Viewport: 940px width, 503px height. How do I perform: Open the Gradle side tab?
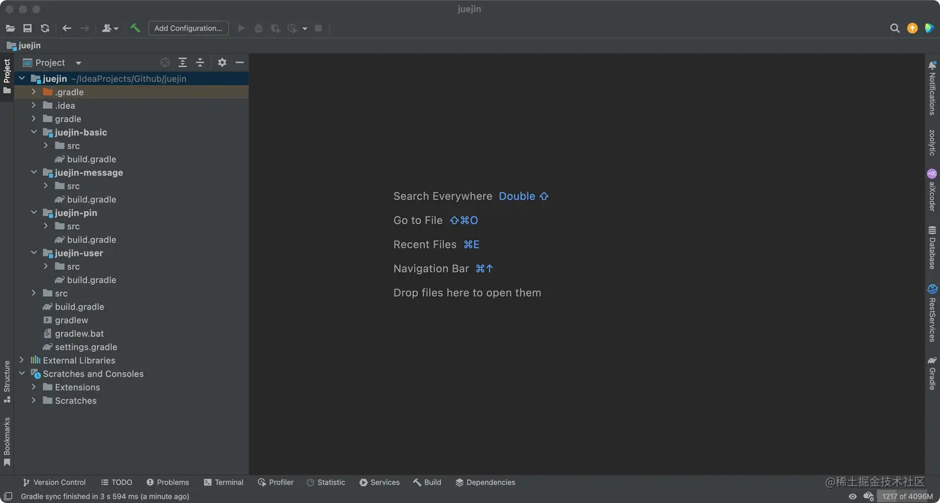pos(932,373)
